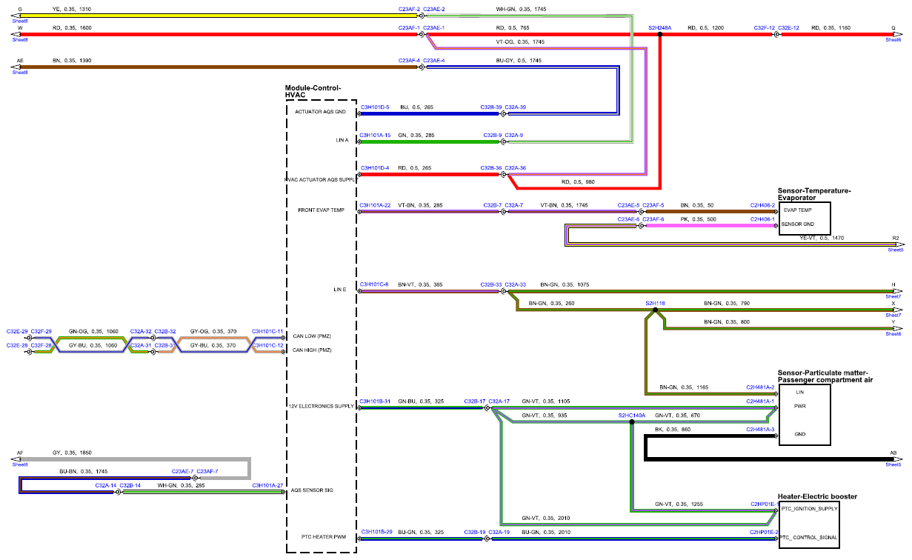The width and height of the screenshot is (912, 560).
Task: Open connector reference C23AF-6
Action: pos(653,219)
